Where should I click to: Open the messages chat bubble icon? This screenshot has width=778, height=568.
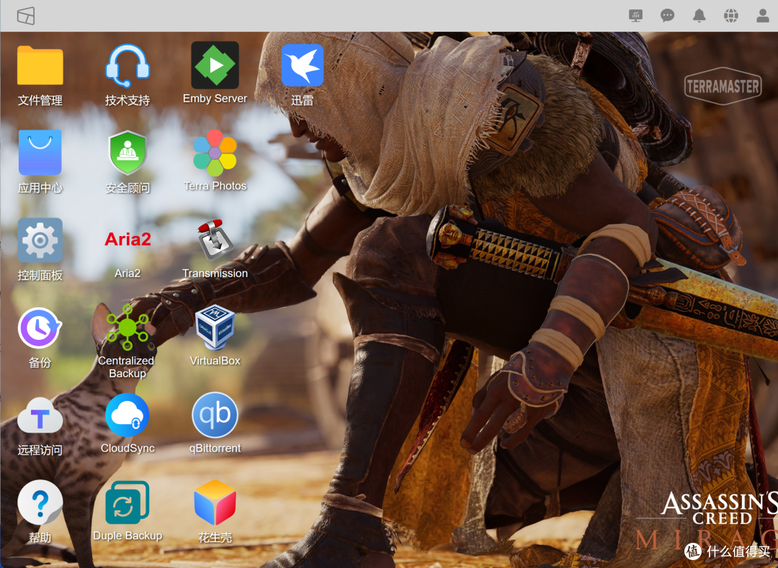pyautogui.click(x=667, y=16)
